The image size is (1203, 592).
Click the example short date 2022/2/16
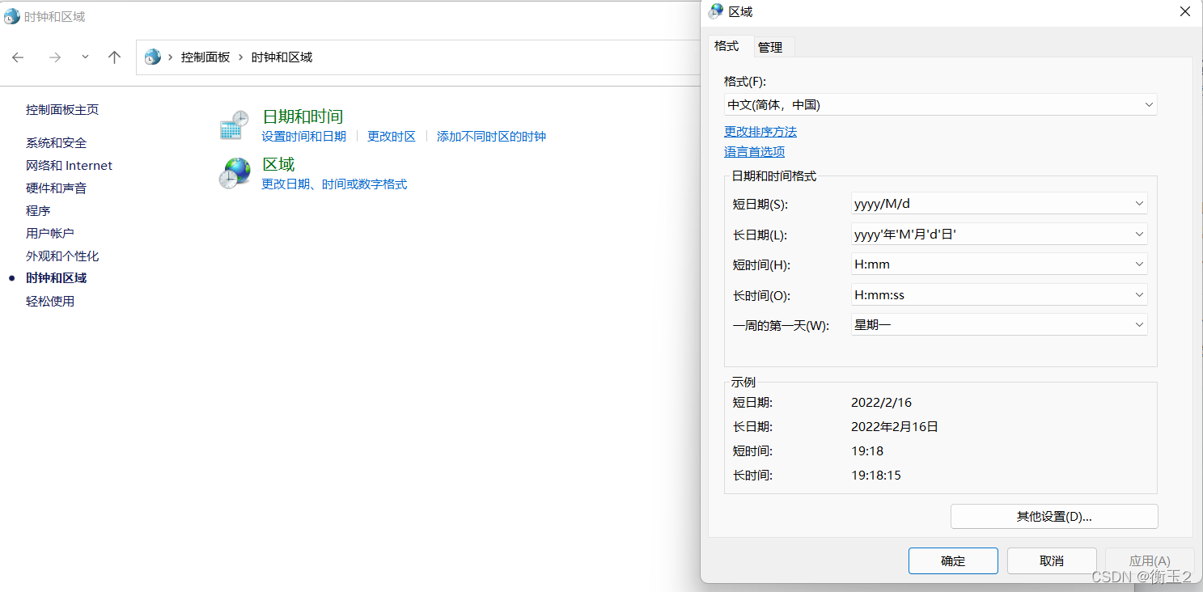tap(881, 403)
